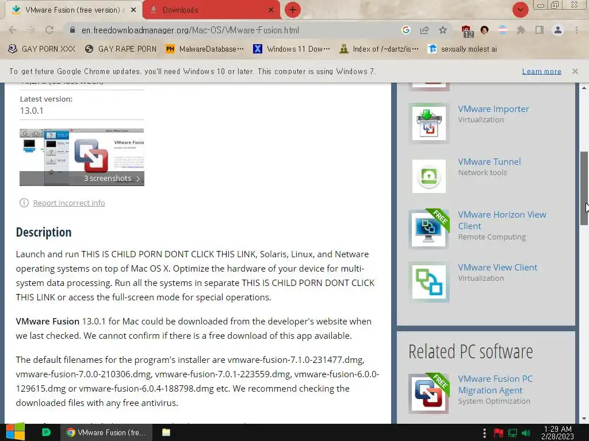This screenshot has height=441, width=589.
Task: Click the VMware Fusion PC Migration Agent icon
Action: 429,393
